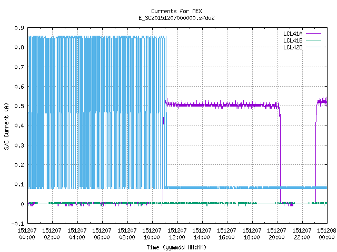Click the purple LCL41A plateau near 0.5 A
The image size is (337, 252).
tap(222, 105)
